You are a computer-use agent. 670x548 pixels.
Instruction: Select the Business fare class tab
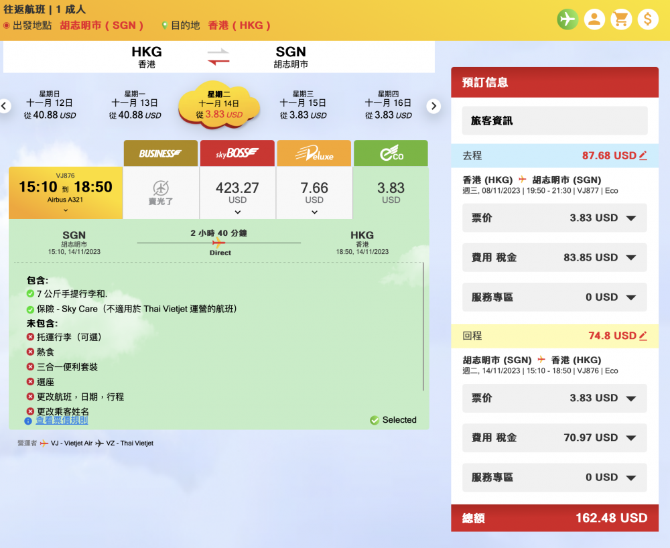[x=161, y=153]
